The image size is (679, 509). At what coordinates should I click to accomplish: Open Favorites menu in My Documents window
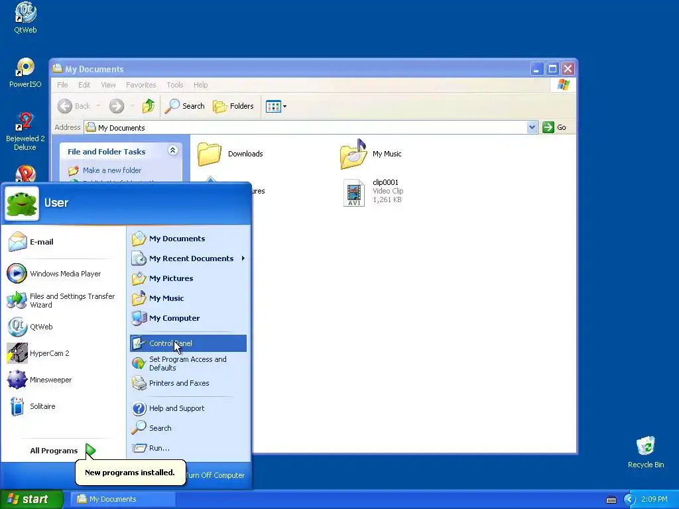(141, 85)
